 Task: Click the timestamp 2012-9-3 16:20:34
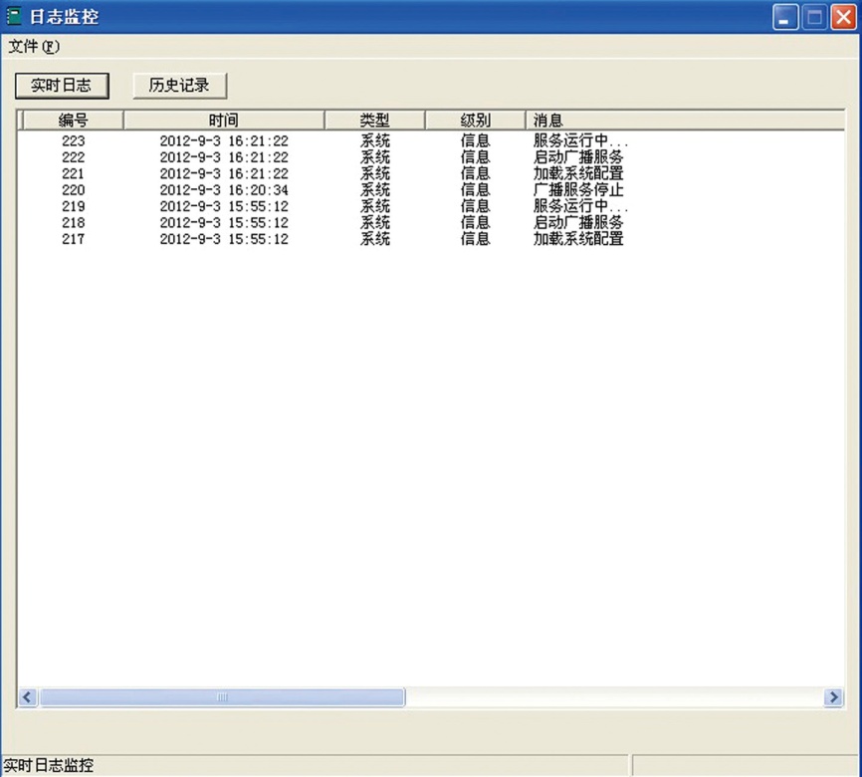click(x=224, y=190)
